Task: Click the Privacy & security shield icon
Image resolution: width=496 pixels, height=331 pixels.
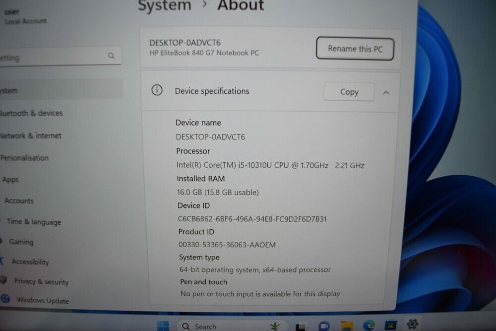Action: coord(3,280)
